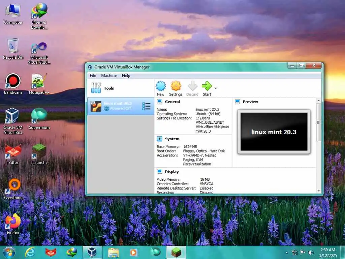
Task: Click the General section icon
Action: click(159, 102)
